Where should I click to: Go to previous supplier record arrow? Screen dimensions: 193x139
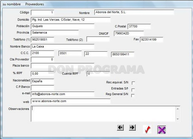pyautogui.click(x=120, y=128)
